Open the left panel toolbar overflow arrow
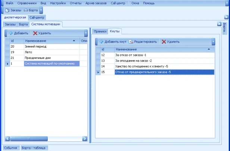This screenshot has height=151, width=230. [86, 33]
